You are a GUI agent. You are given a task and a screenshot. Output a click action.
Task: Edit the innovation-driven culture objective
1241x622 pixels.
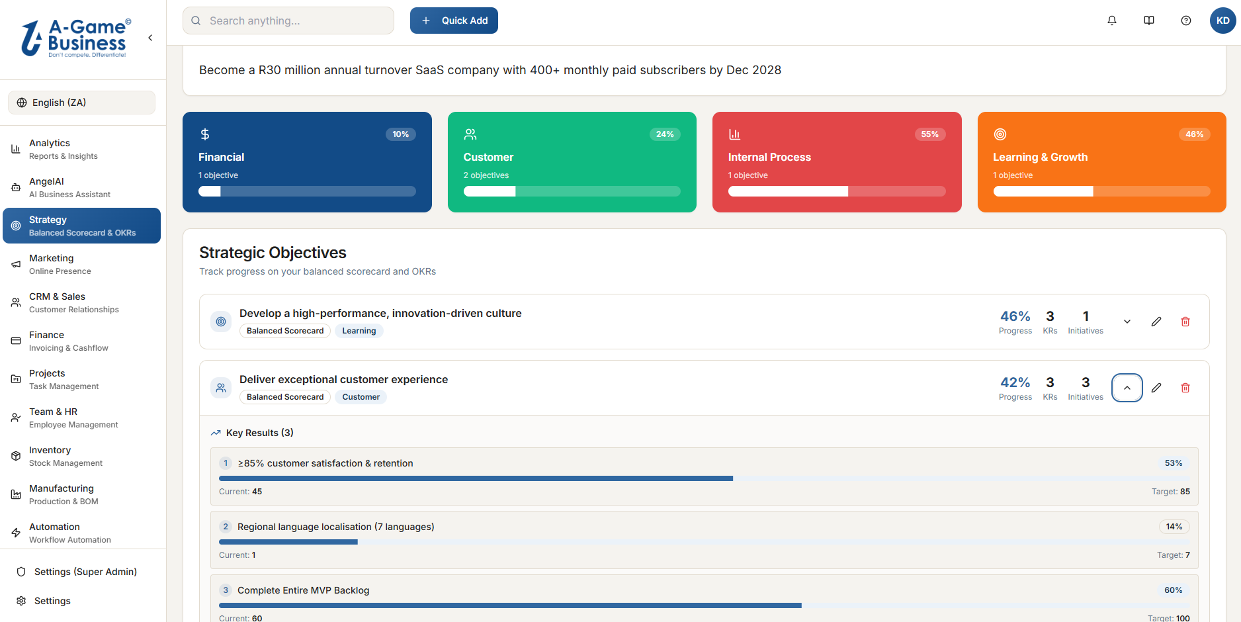[x=1156, y=322]
